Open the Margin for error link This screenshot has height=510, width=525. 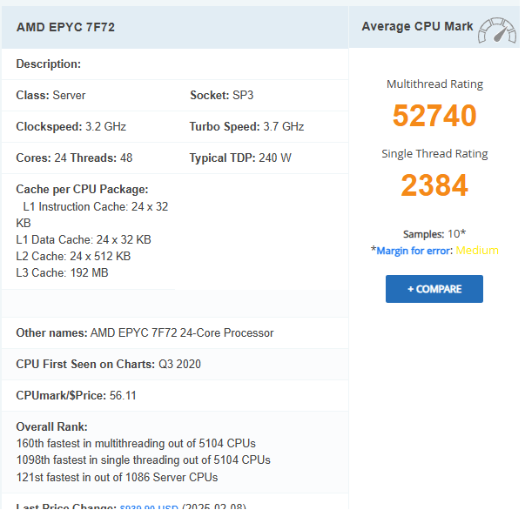414,251
